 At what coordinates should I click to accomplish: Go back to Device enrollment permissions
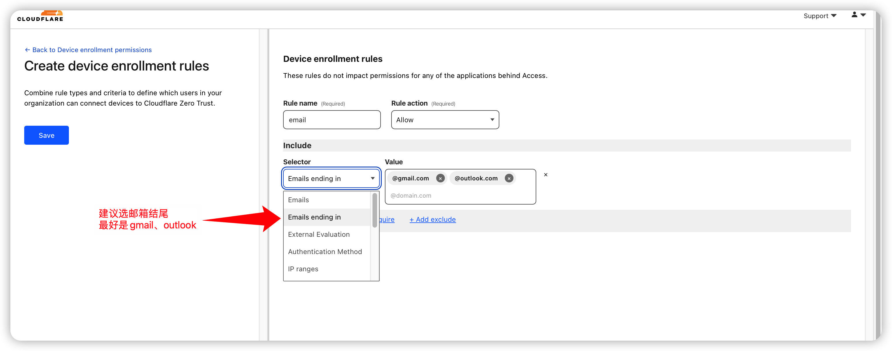pos(88,50)
